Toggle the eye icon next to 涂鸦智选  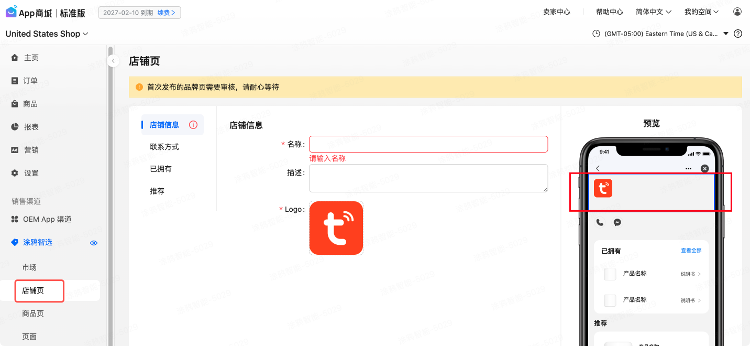94,243
